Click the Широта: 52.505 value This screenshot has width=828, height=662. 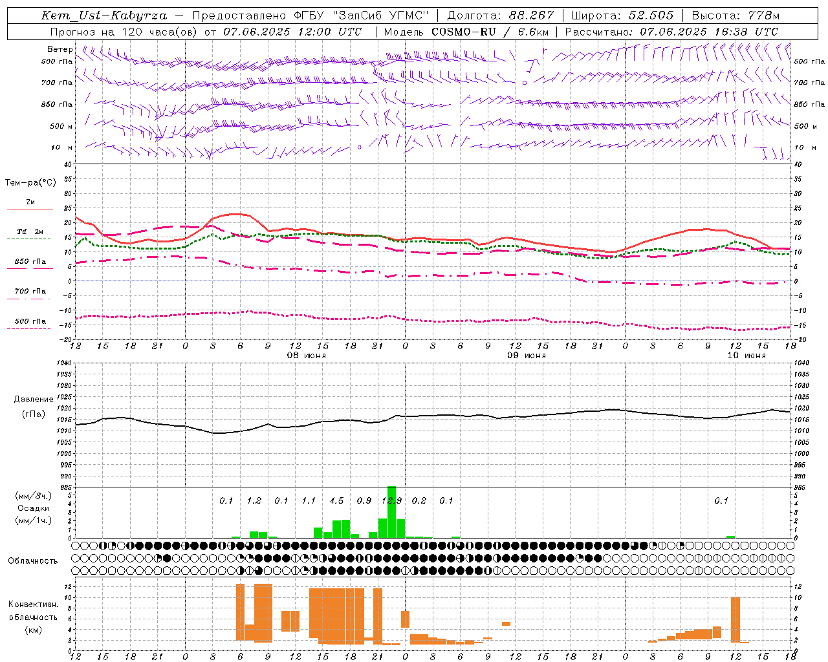pos(622,16)
